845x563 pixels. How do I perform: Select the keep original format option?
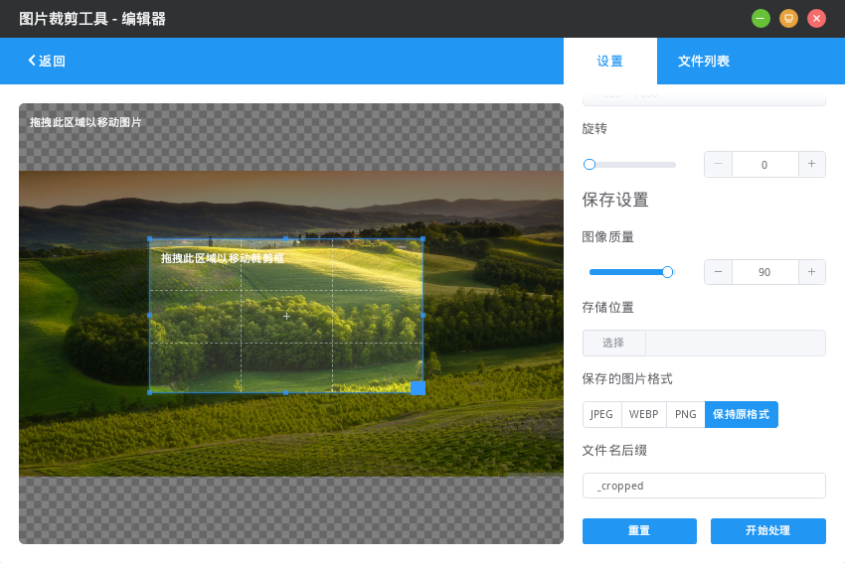741,414
